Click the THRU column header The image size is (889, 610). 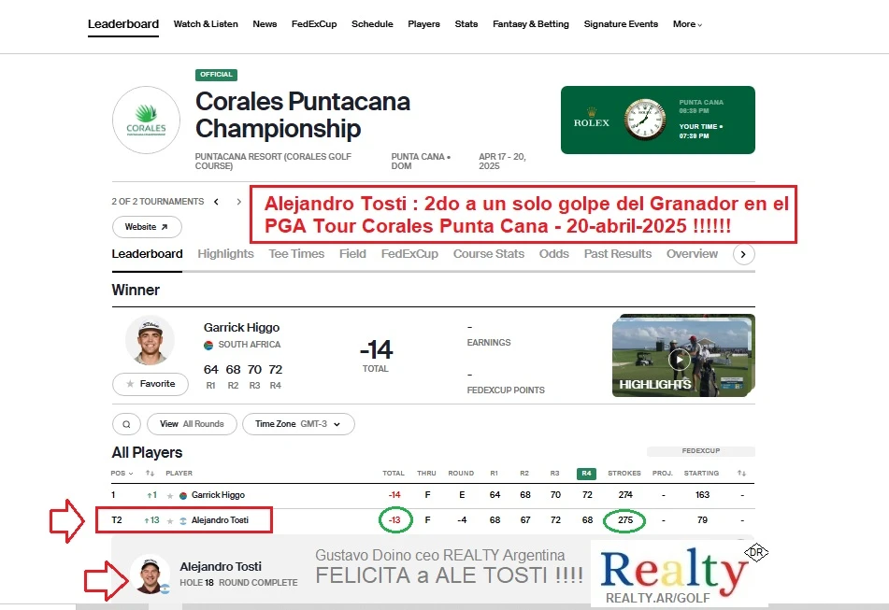(426, 474)
